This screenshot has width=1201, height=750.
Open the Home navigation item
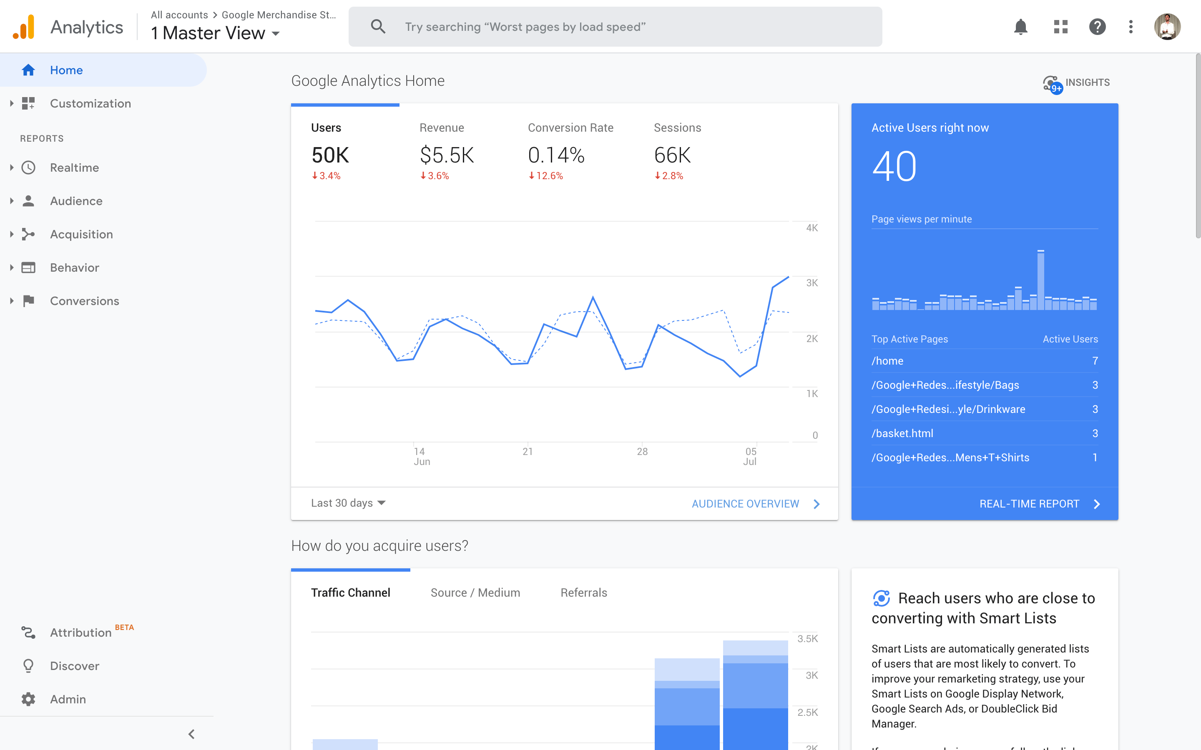coord(103,70)
